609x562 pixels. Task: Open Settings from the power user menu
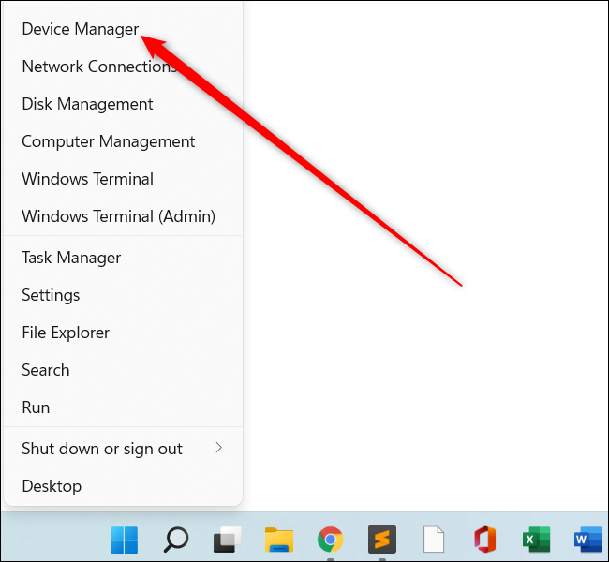click(x=51, y=295)
